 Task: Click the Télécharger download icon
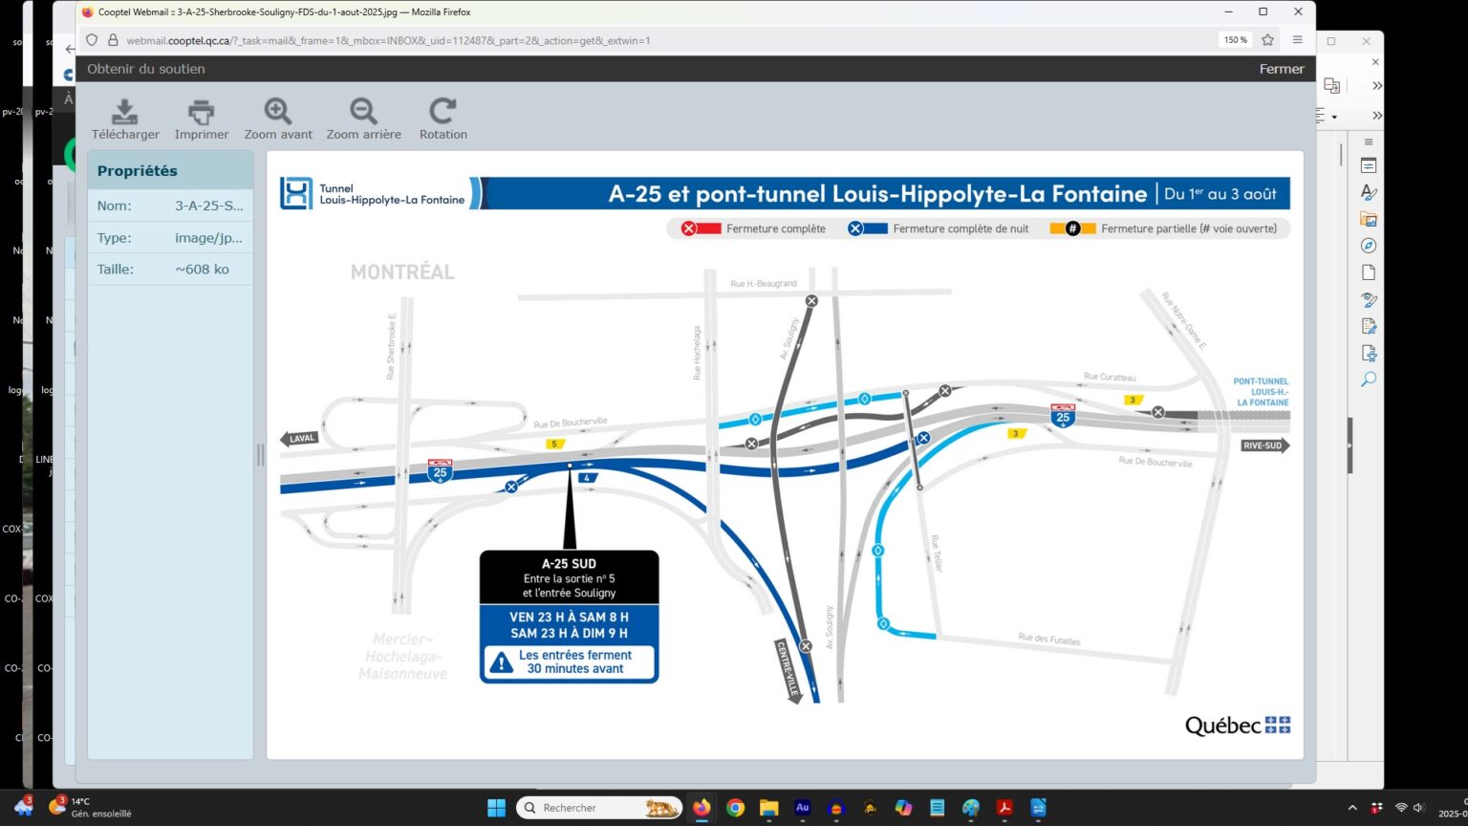[x=125, y=112]
